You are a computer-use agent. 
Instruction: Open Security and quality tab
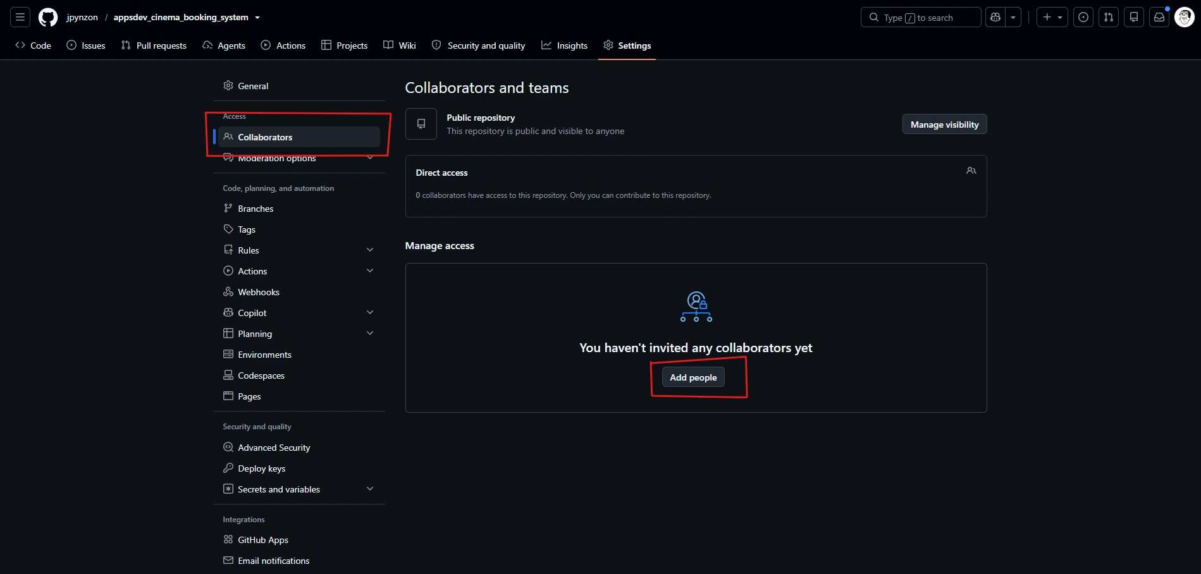[479, 46]
